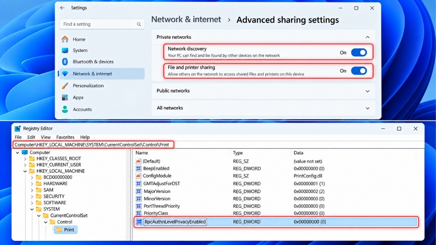Click the HKEY_CLASSES_ROOT folder icon
Screen dimensions: 436x245
pos(32,159)
